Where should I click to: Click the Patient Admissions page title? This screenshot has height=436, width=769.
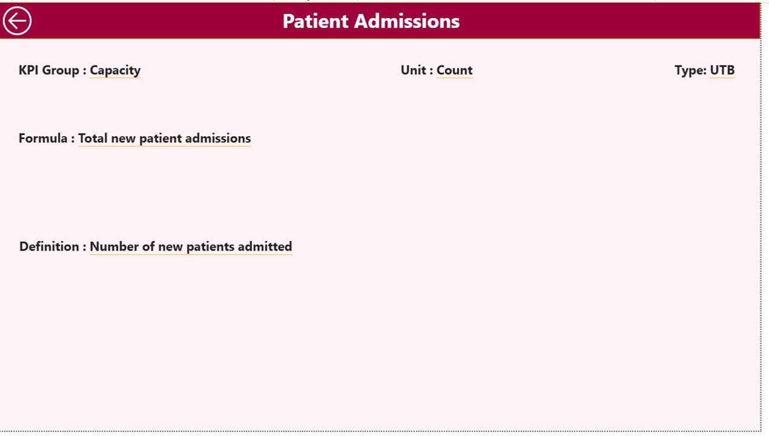point(371,21)
